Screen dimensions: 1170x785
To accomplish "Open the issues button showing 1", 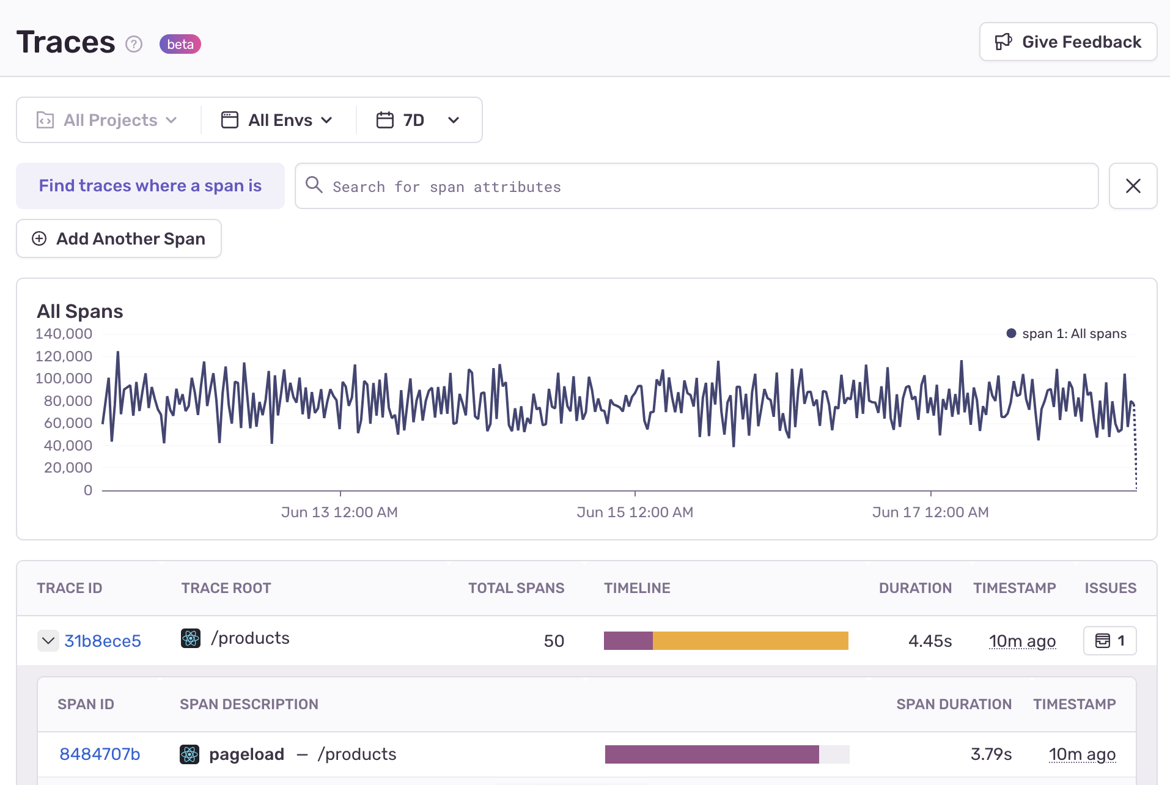I will [1110, 641].
